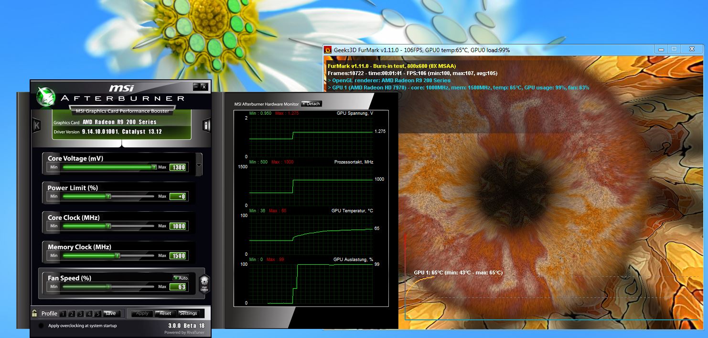The width and height of the screenshot is (708, 338).
Task: Click the Memory Clock value field 1500
Action: coord(178,256)
